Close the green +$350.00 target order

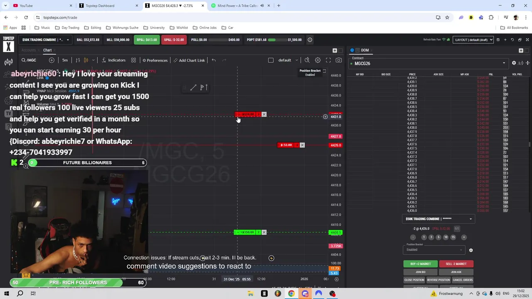pyautogui.click(x=264, y=232)
